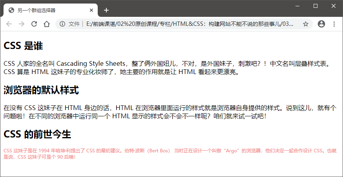This screenshot has width=343, height=177.
Task: Click the "文件" label in address bar
Action: (x=74, y=24)
